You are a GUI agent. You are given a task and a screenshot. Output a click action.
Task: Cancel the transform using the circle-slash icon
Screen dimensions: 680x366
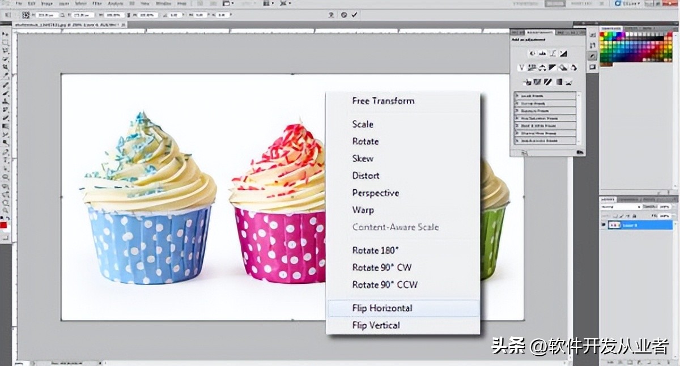(344, 14)
